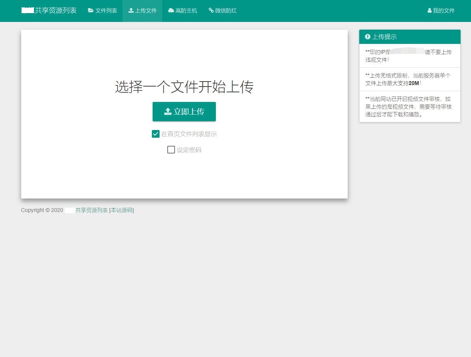The image size is (471, 357).
Task: Click the info icon in 上传提示 header
Action: 367,37
